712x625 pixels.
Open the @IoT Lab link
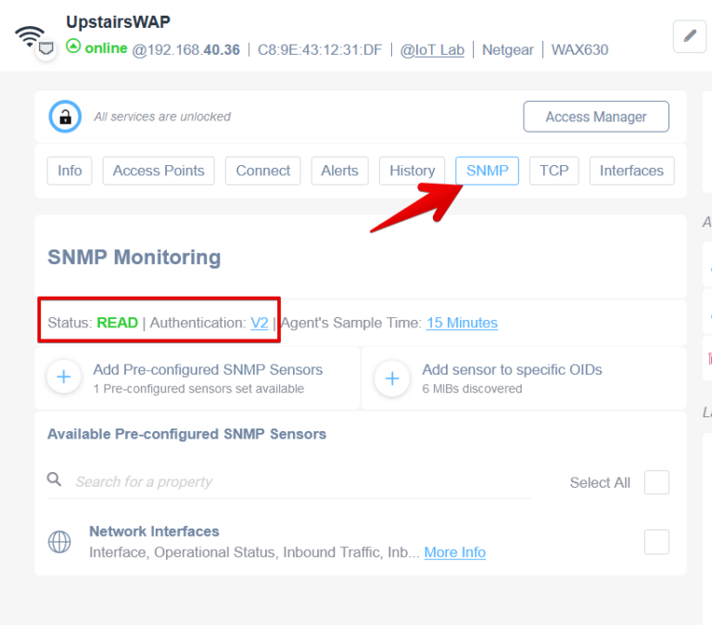[x=432, y=49]
